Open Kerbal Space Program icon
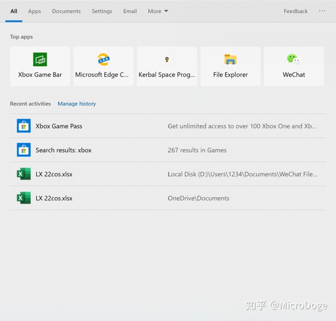Screen dimensions: 336x321 [x=167, y=59]
